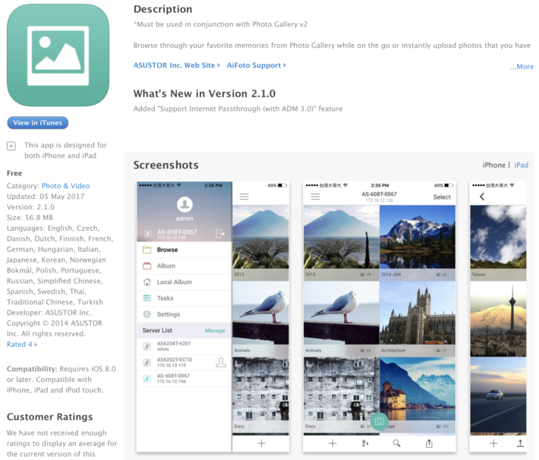
Task: Open the Photo & Video category link
Action: (x=65, y=186)
